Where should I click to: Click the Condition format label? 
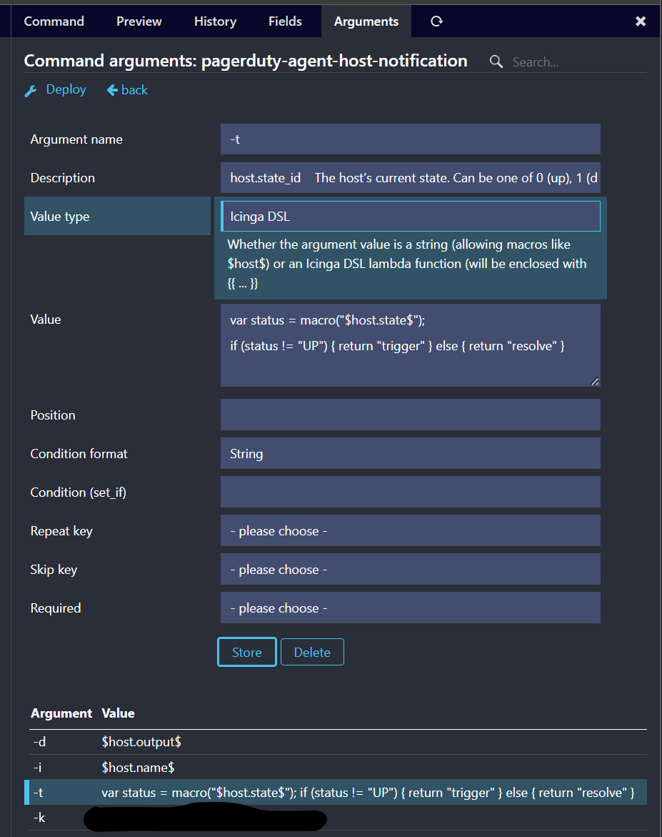(x=79, y=454)
